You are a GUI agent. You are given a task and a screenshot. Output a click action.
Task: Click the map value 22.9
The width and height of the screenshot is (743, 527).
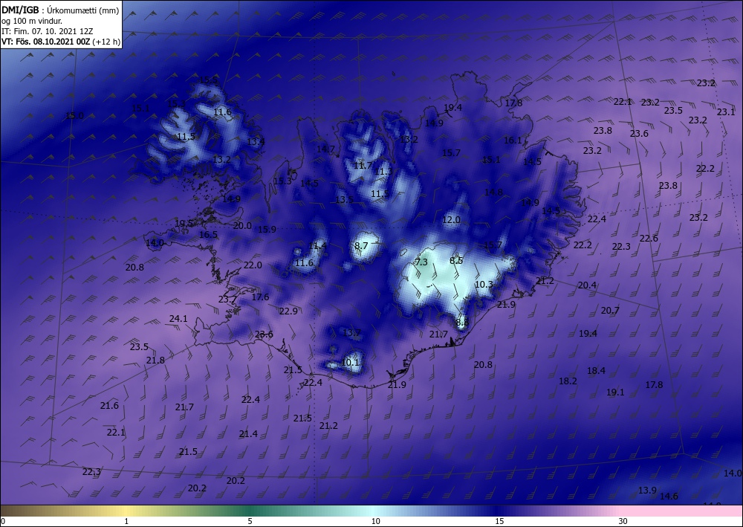[288, 311]
